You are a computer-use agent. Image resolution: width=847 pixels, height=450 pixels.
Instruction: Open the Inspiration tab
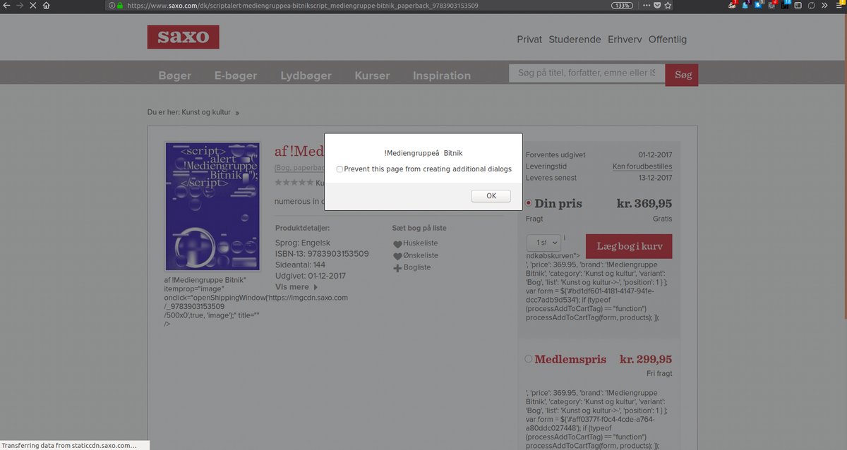tap(442, 75)
